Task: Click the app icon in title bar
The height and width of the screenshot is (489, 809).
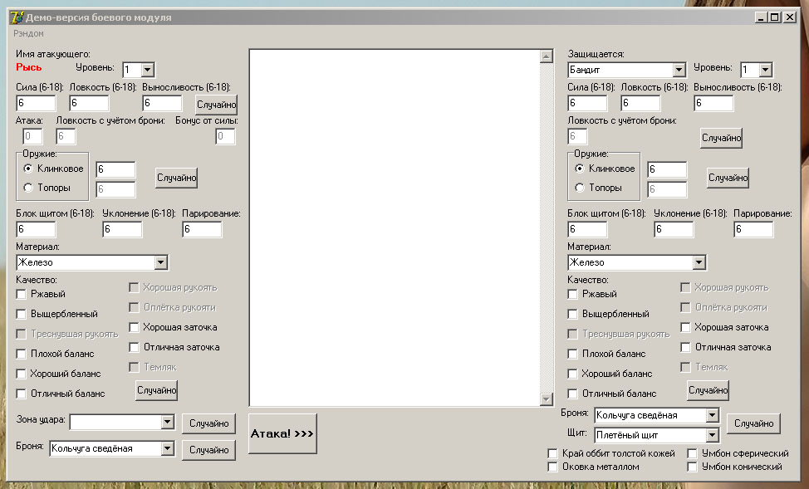Action: 17,17
